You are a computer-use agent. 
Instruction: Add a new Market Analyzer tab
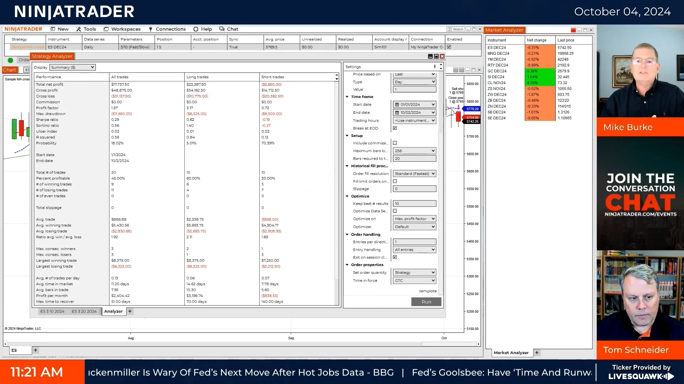(x=537, y=353)
